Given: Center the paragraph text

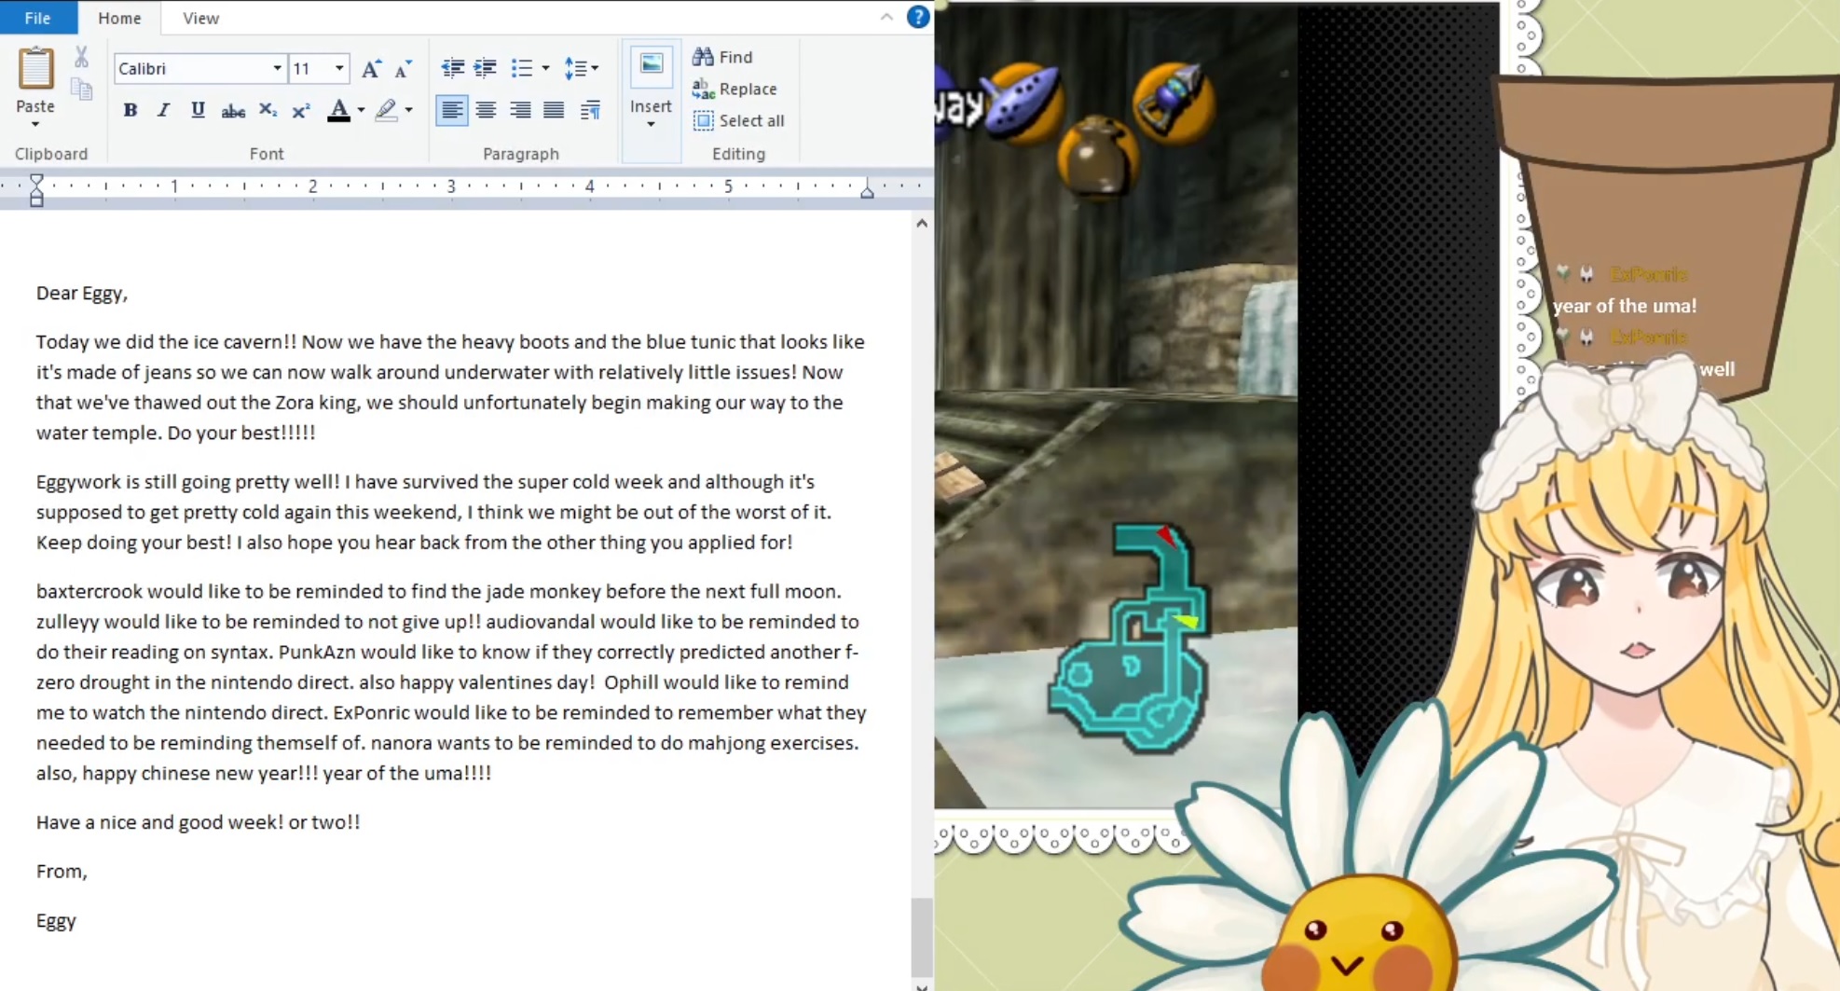Looking at the screenshot, I should 486,111.
